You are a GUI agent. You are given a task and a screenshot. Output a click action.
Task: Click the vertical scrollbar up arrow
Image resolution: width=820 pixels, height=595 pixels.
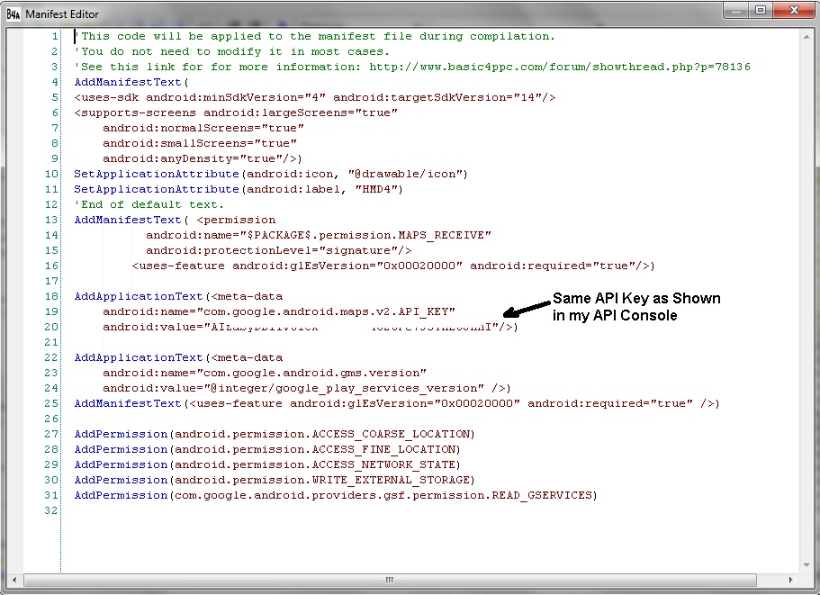(x=806, y=37)
